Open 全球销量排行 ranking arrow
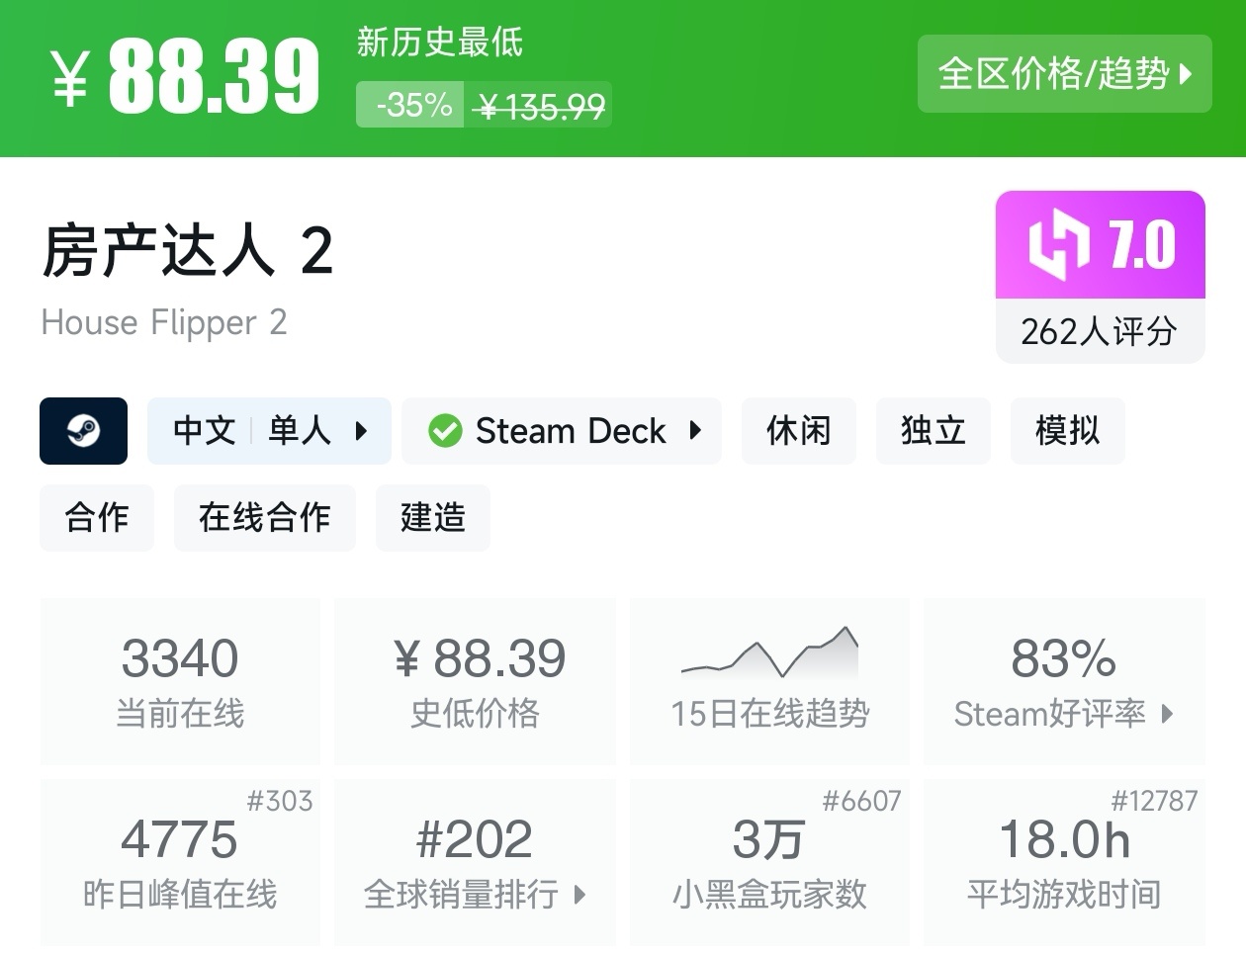The height and width of the screenshot is (955, 1246). pyautogui.click(x=580, y=895)
